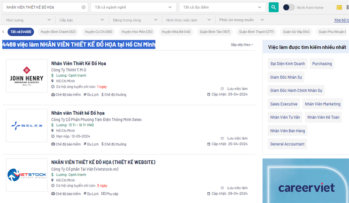Open the careerviet banner ad
Viewport: 349px width, 203px height.
coord(306,181)
